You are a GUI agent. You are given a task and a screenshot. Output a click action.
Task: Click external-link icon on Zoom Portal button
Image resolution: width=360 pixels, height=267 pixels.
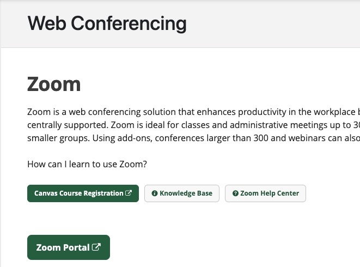(x=96, y=247)
